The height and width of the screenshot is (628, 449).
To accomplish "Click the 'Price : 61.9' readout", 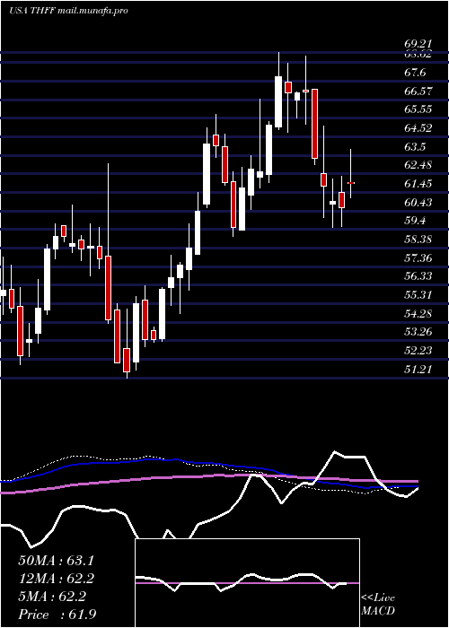I will 57,615.
